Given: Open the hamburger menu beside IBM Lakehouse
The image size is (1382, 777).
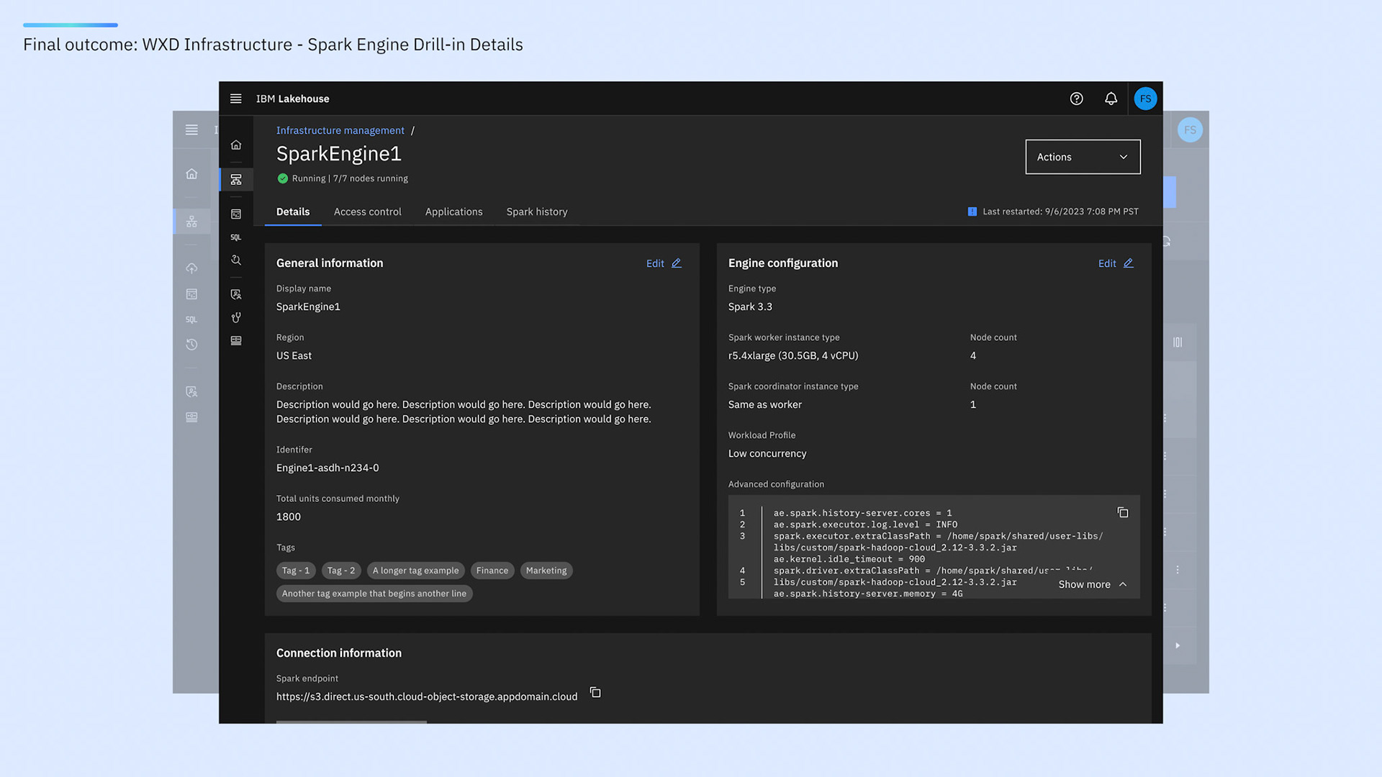Looking at the screenshot, I should (x=235, y=99).
